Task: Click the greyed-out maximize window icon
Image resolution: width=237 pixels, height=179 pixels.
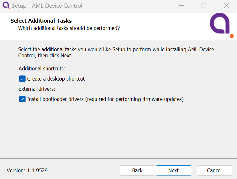Action: [203, 6]
